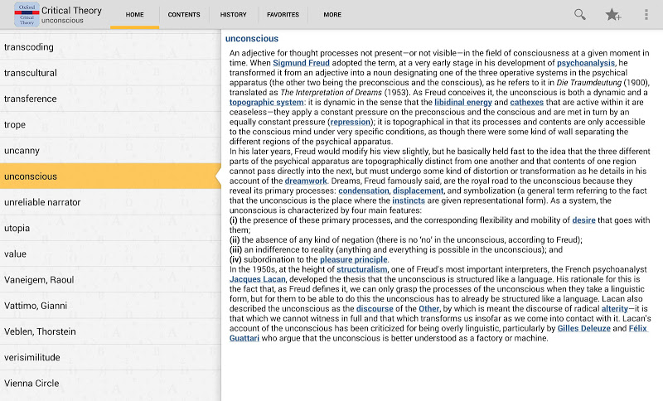
Task: Follow the 'Other' link
Action: (428, 309)
